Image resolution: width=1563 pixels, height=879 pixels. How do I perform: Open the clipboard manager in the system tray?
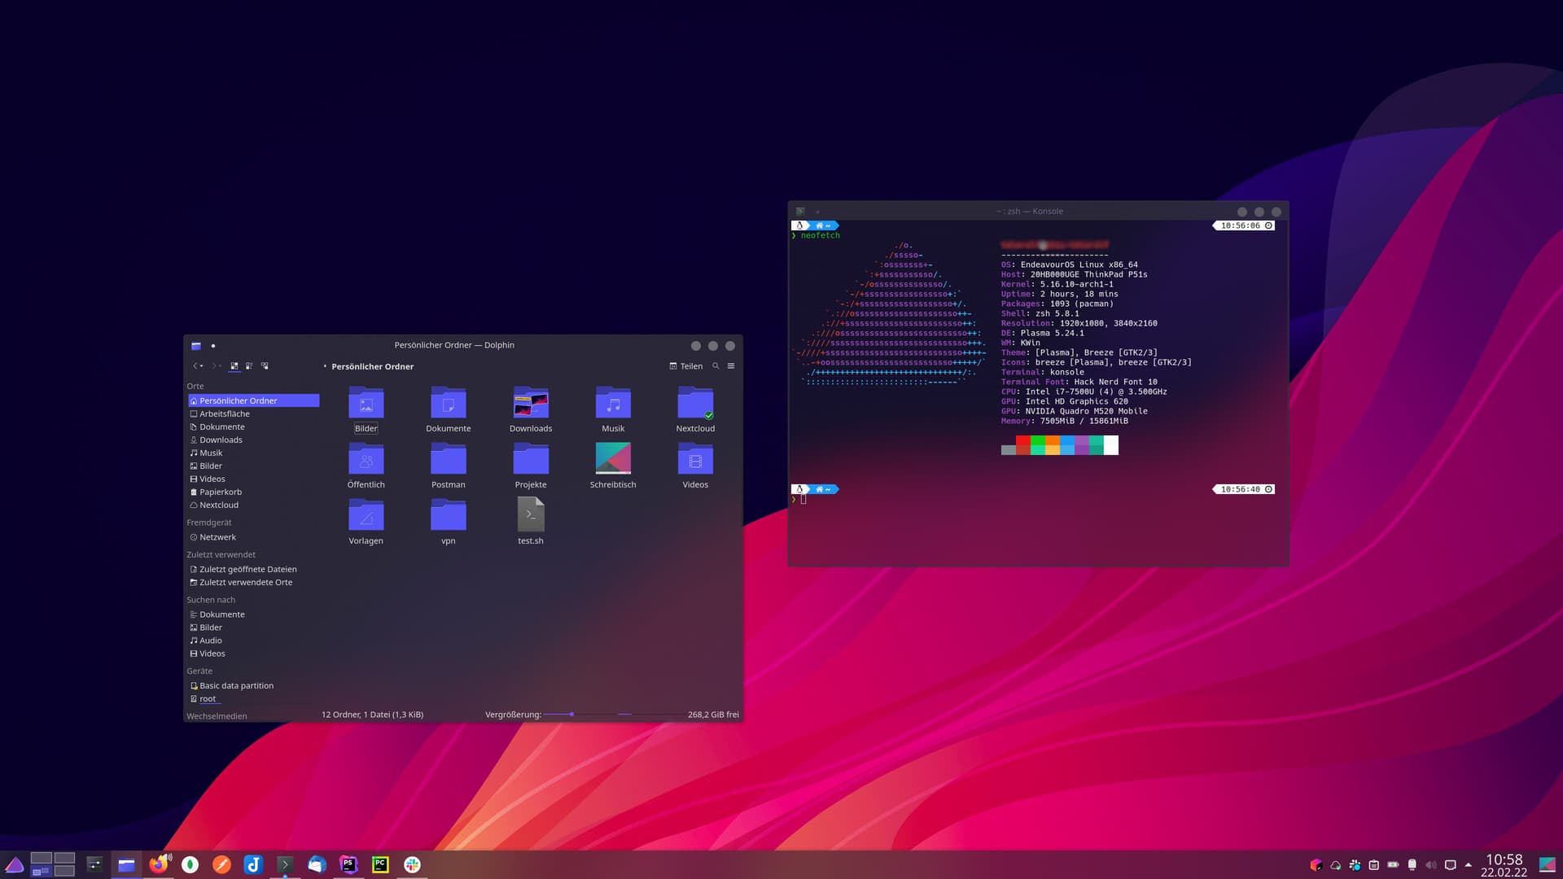pyautogui.click(x=1373, y=864)
